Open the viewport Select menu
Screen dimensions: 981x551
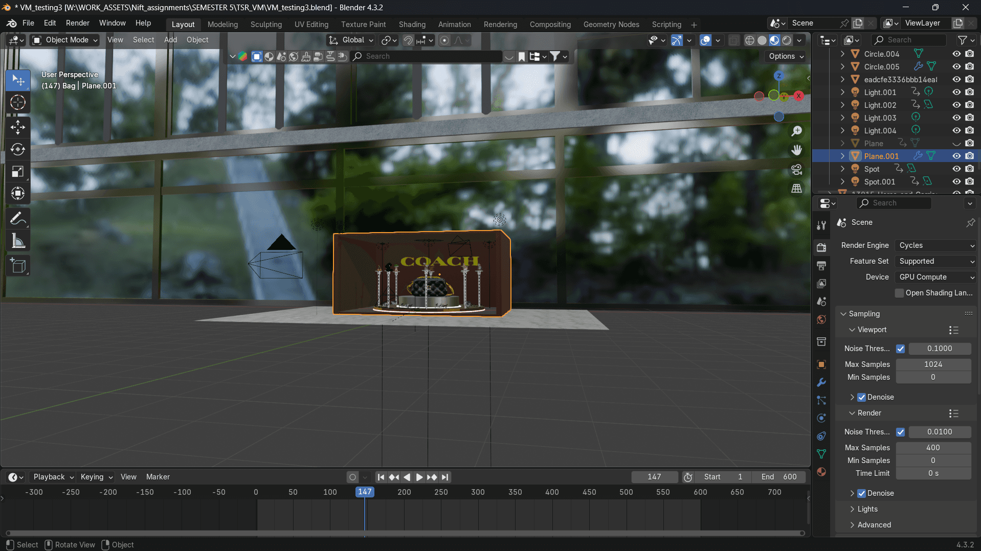click(143, 40)
